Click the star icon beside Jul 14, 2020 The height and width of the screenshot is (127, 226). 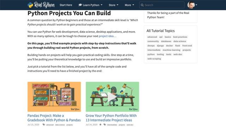tap(100, 125)
